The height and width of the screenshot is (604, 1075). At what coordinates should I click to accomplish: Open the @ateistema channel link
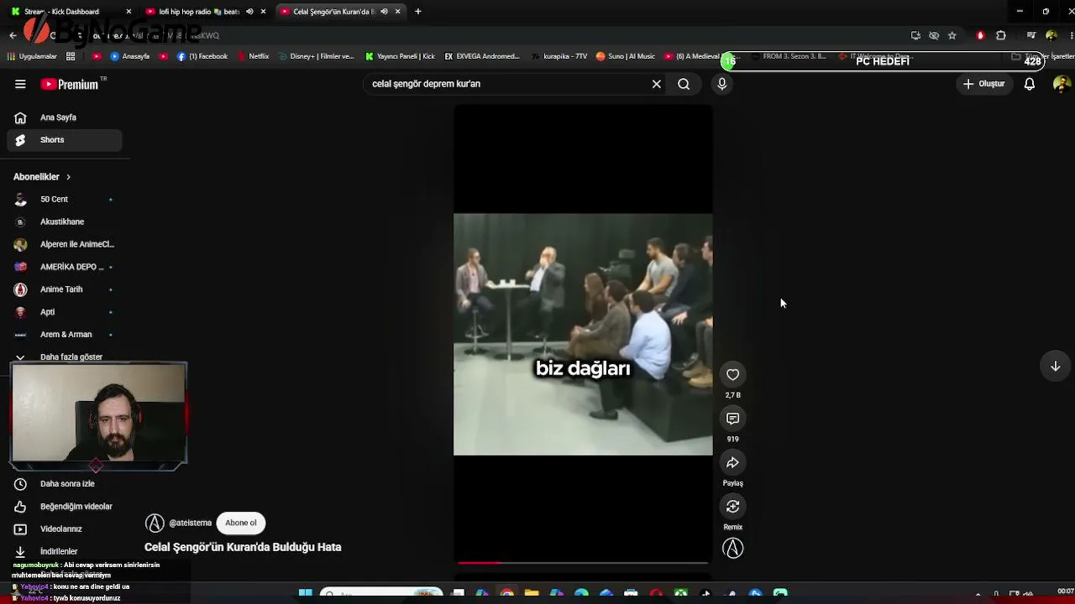coord(191,523)
